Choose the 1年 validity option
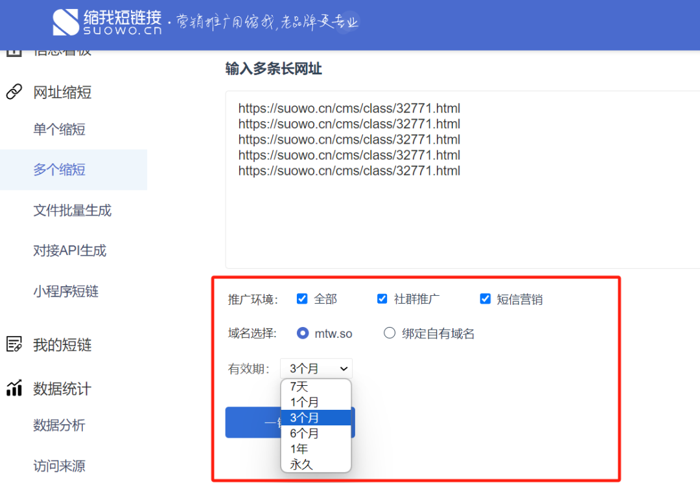Image resolution: width=700 pixels, height=483 pixels. point(299,449)
